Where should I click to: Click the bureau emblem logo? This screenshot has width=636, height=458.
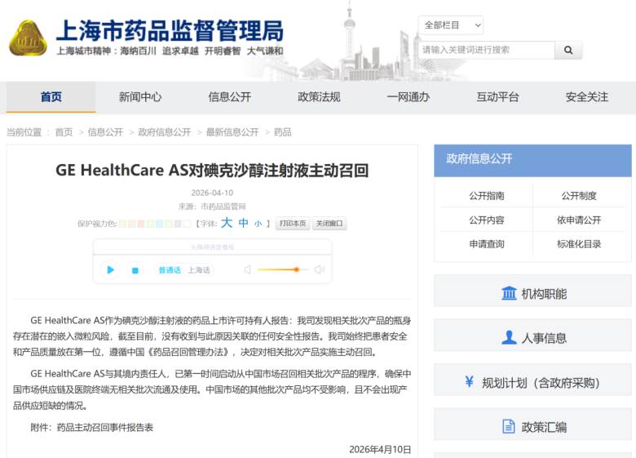click(28, 38)
